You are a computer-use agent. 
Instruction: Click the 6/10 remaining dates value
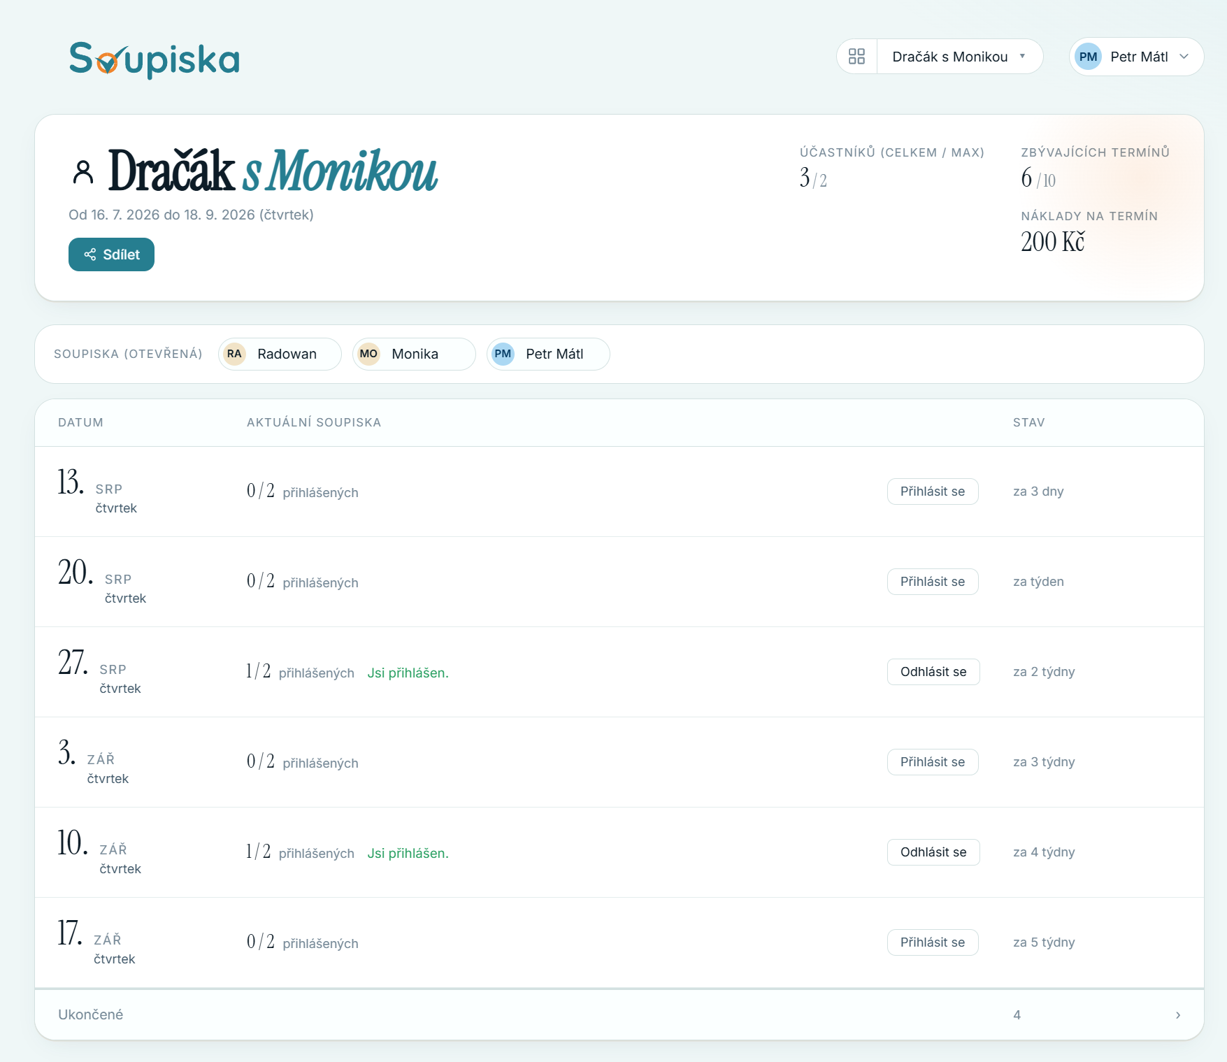click(1038, 178)
